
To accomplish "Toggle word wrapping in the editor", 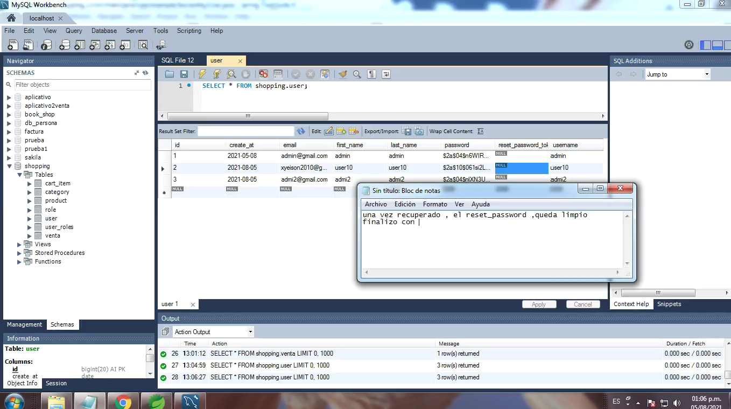I will pyautogui.click(x=386, y=74).
